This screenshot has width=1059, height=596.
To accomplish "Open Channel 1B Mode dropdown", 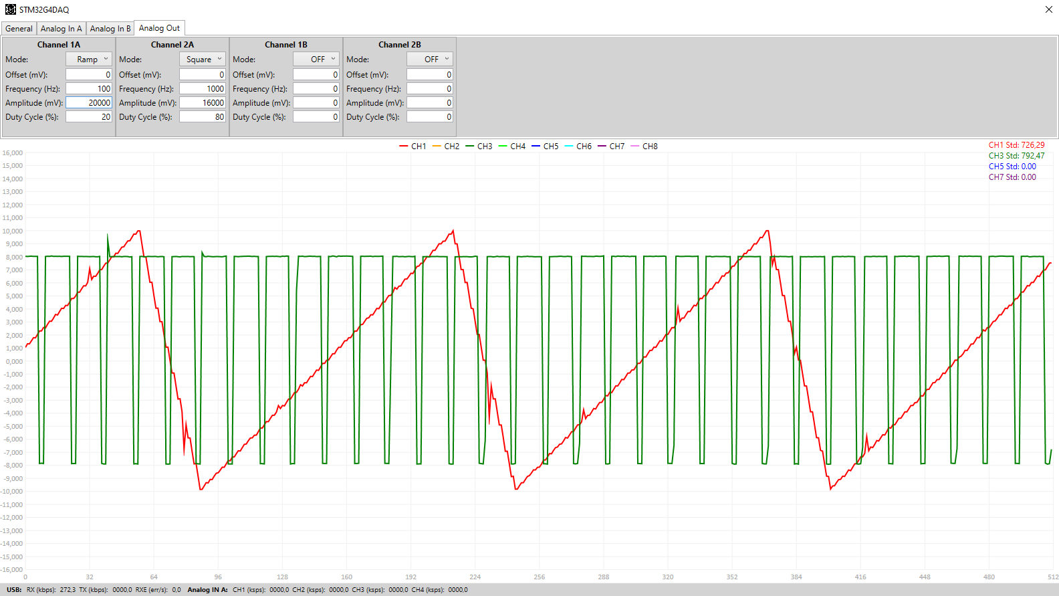I will [316, 59].
